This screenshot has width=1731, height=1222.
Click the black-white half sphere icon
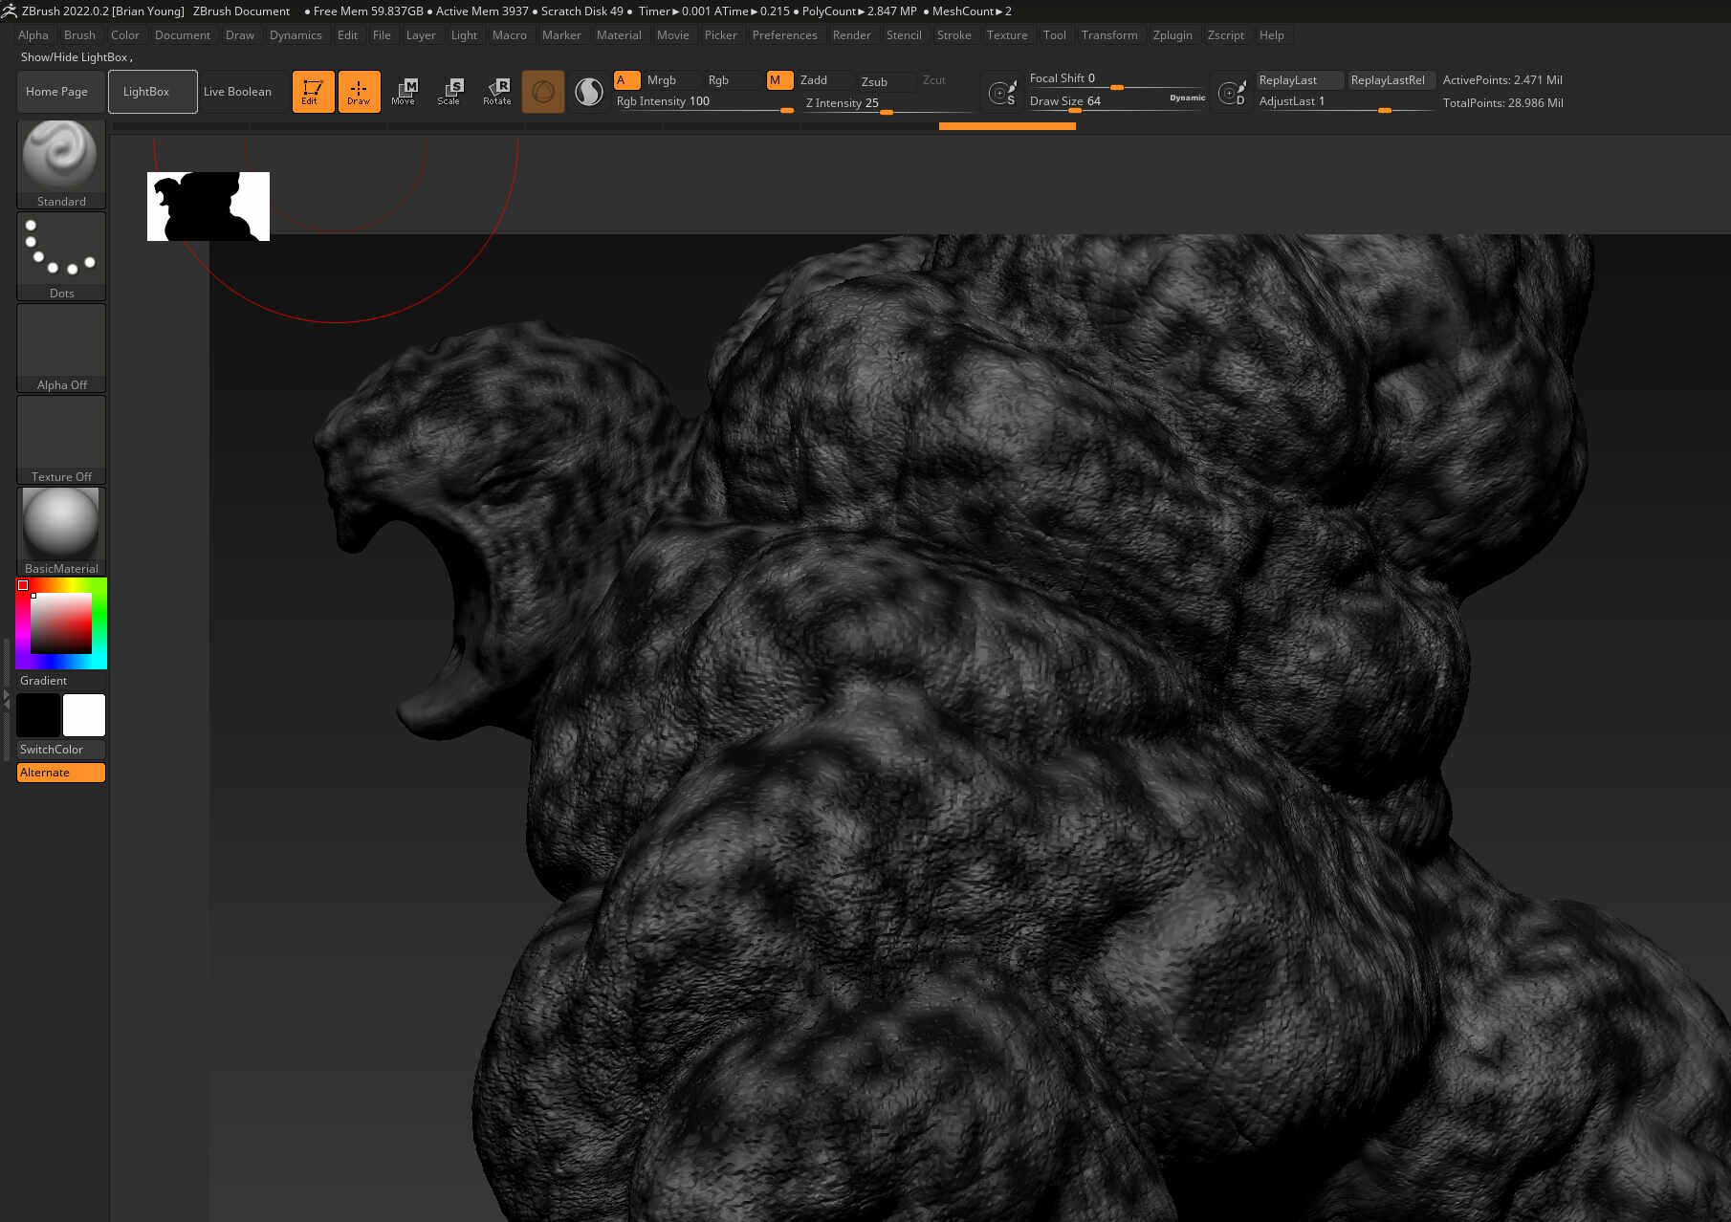589,92
